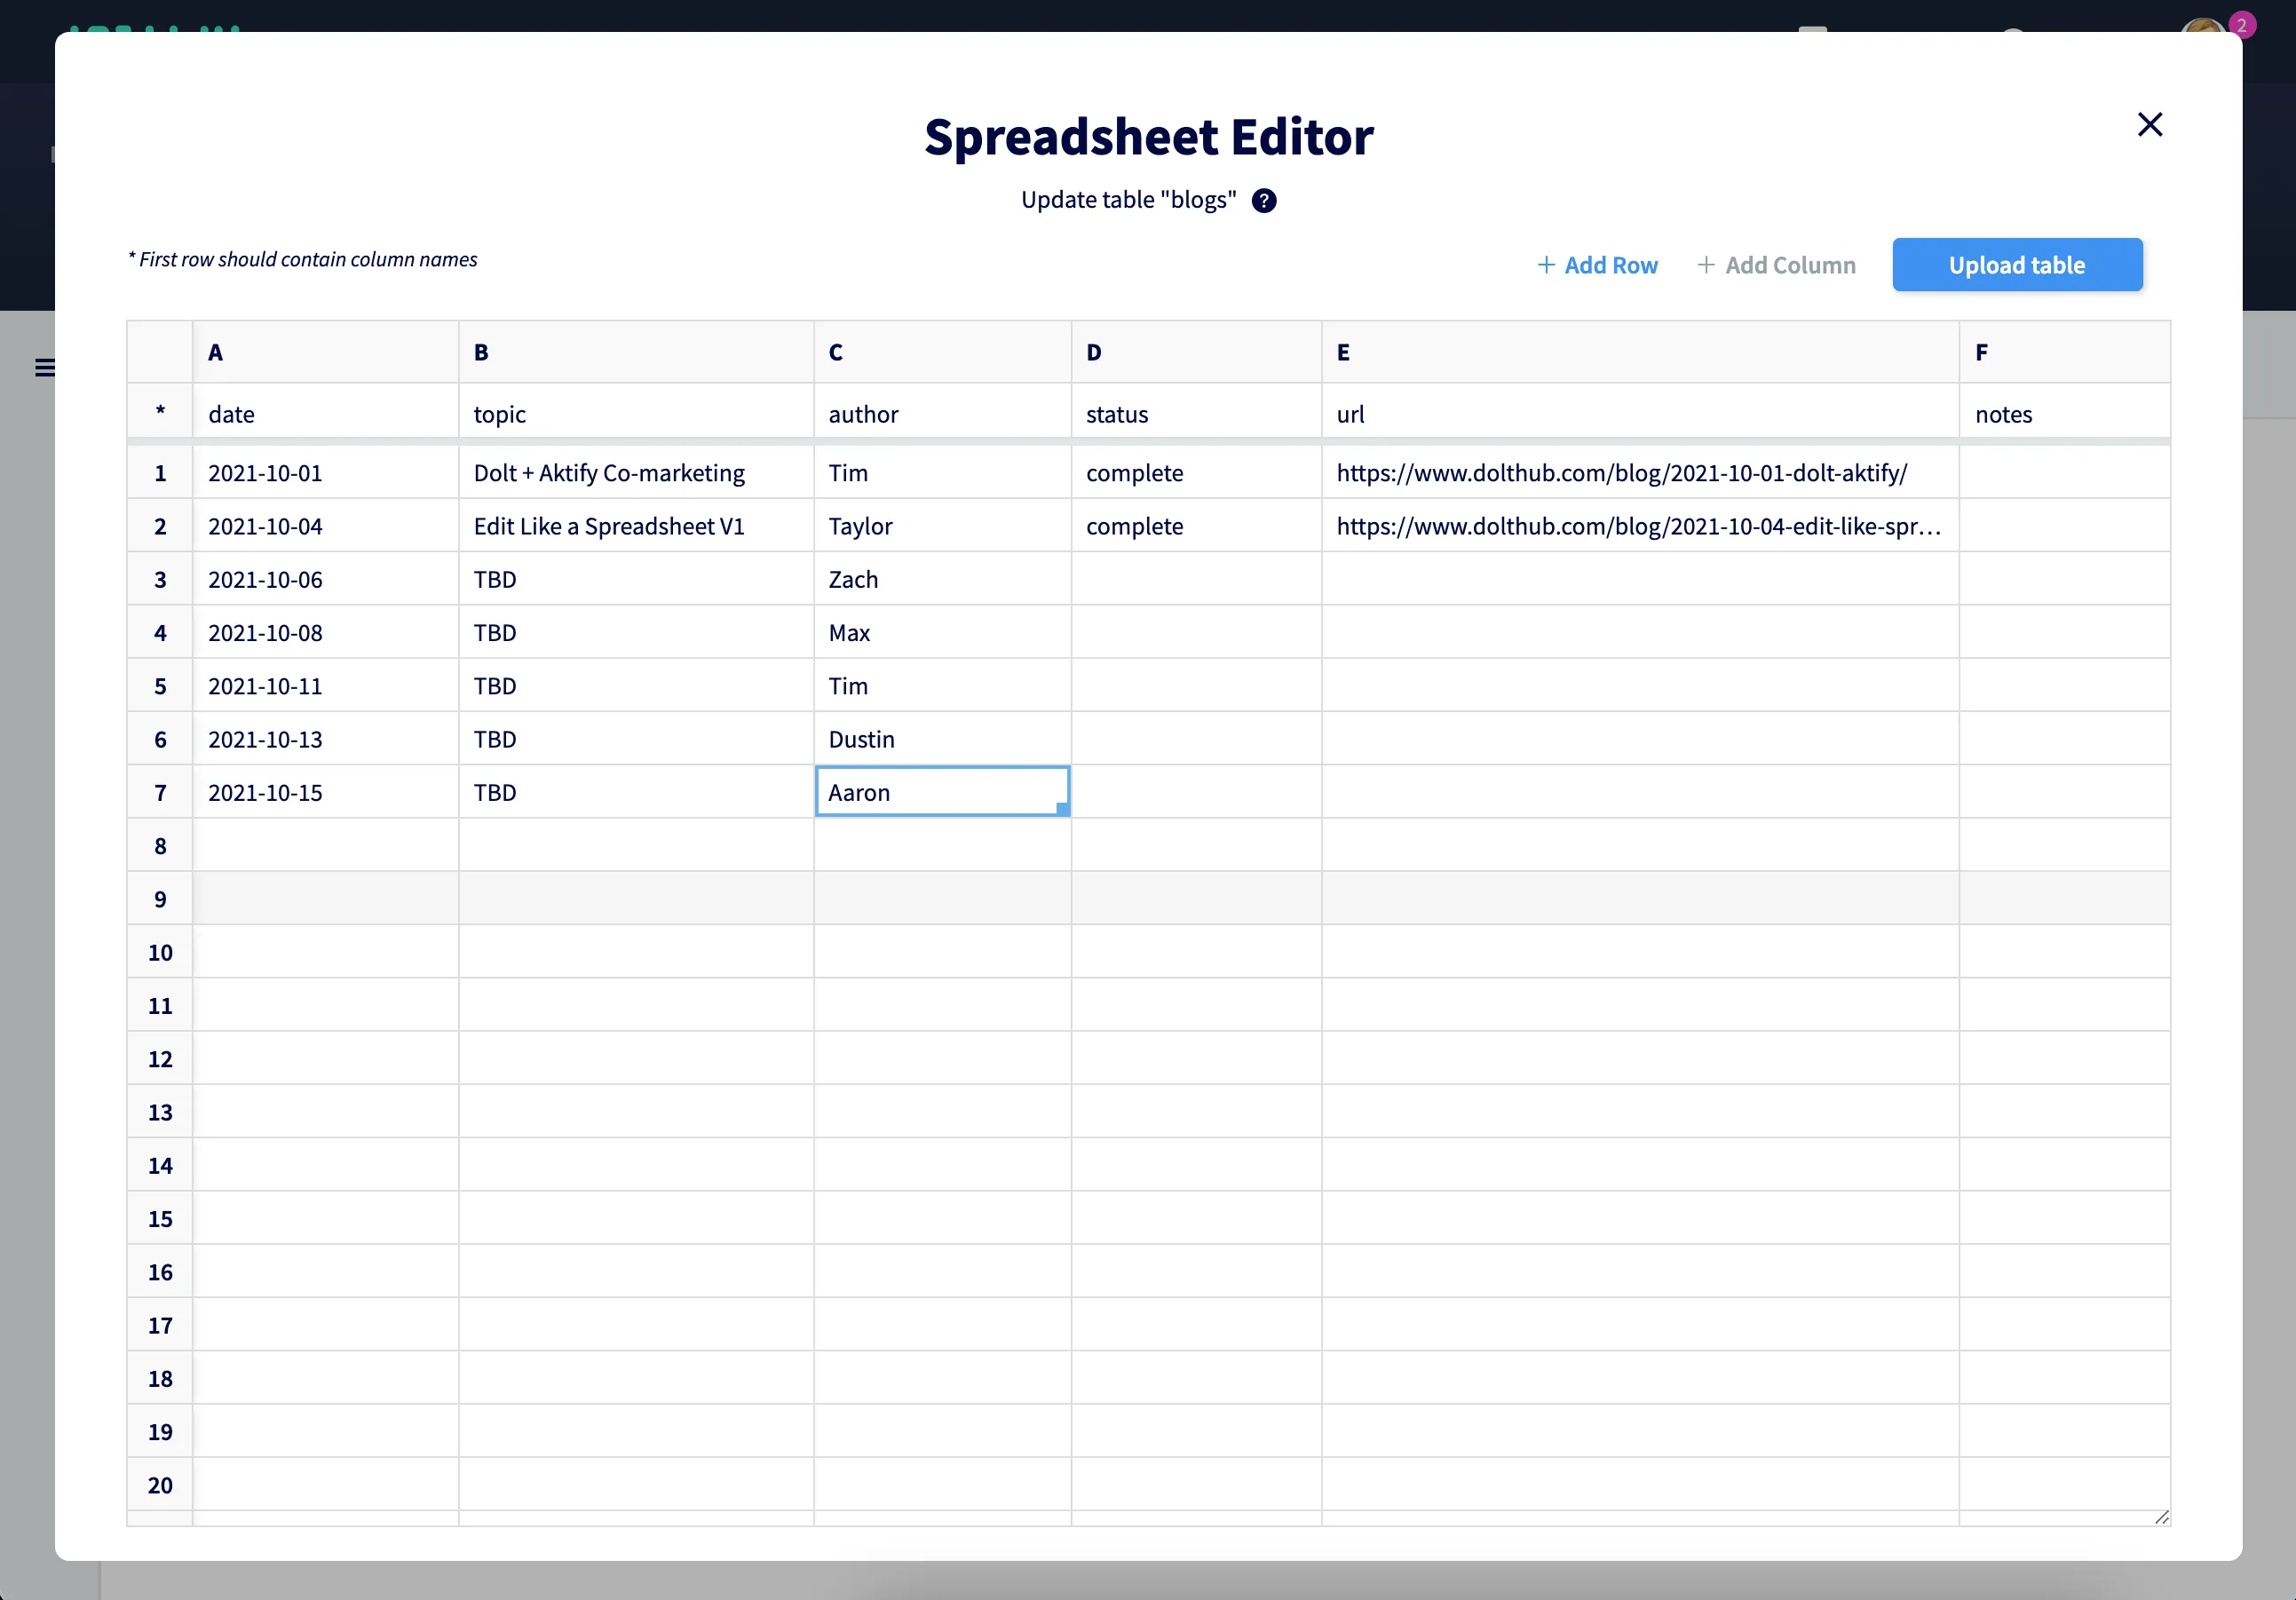Open notifications via the pink badge showing 2
Viewport: 2296px width, 1600px height.
(x=2243, y=24)
